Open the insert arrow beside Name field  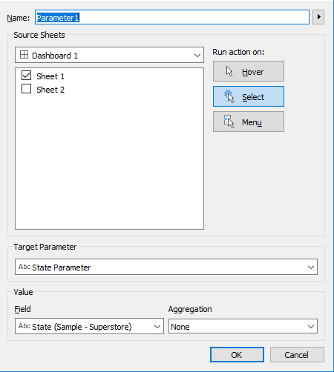pos(318,17)
